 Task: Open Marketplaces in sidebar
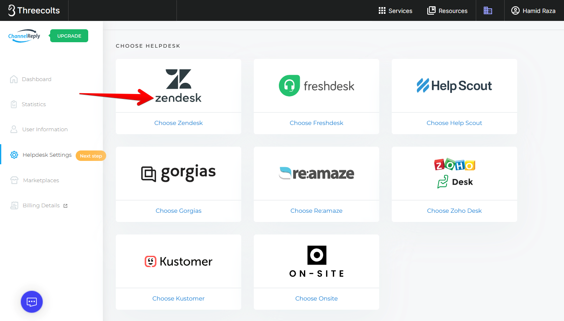point(41,180)
